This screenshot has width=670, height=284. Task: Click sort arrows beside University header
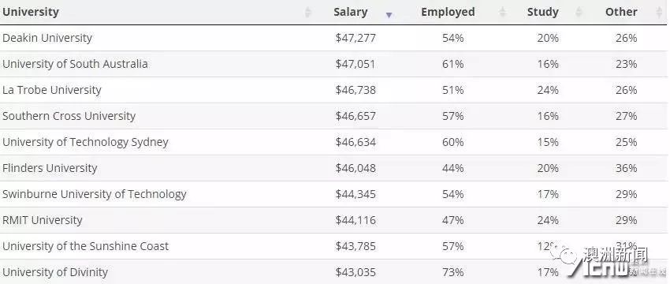tap(307, 12)
